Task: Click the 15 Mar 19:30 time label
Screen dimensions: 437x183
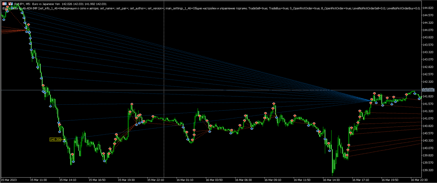Action: (126, 180)
